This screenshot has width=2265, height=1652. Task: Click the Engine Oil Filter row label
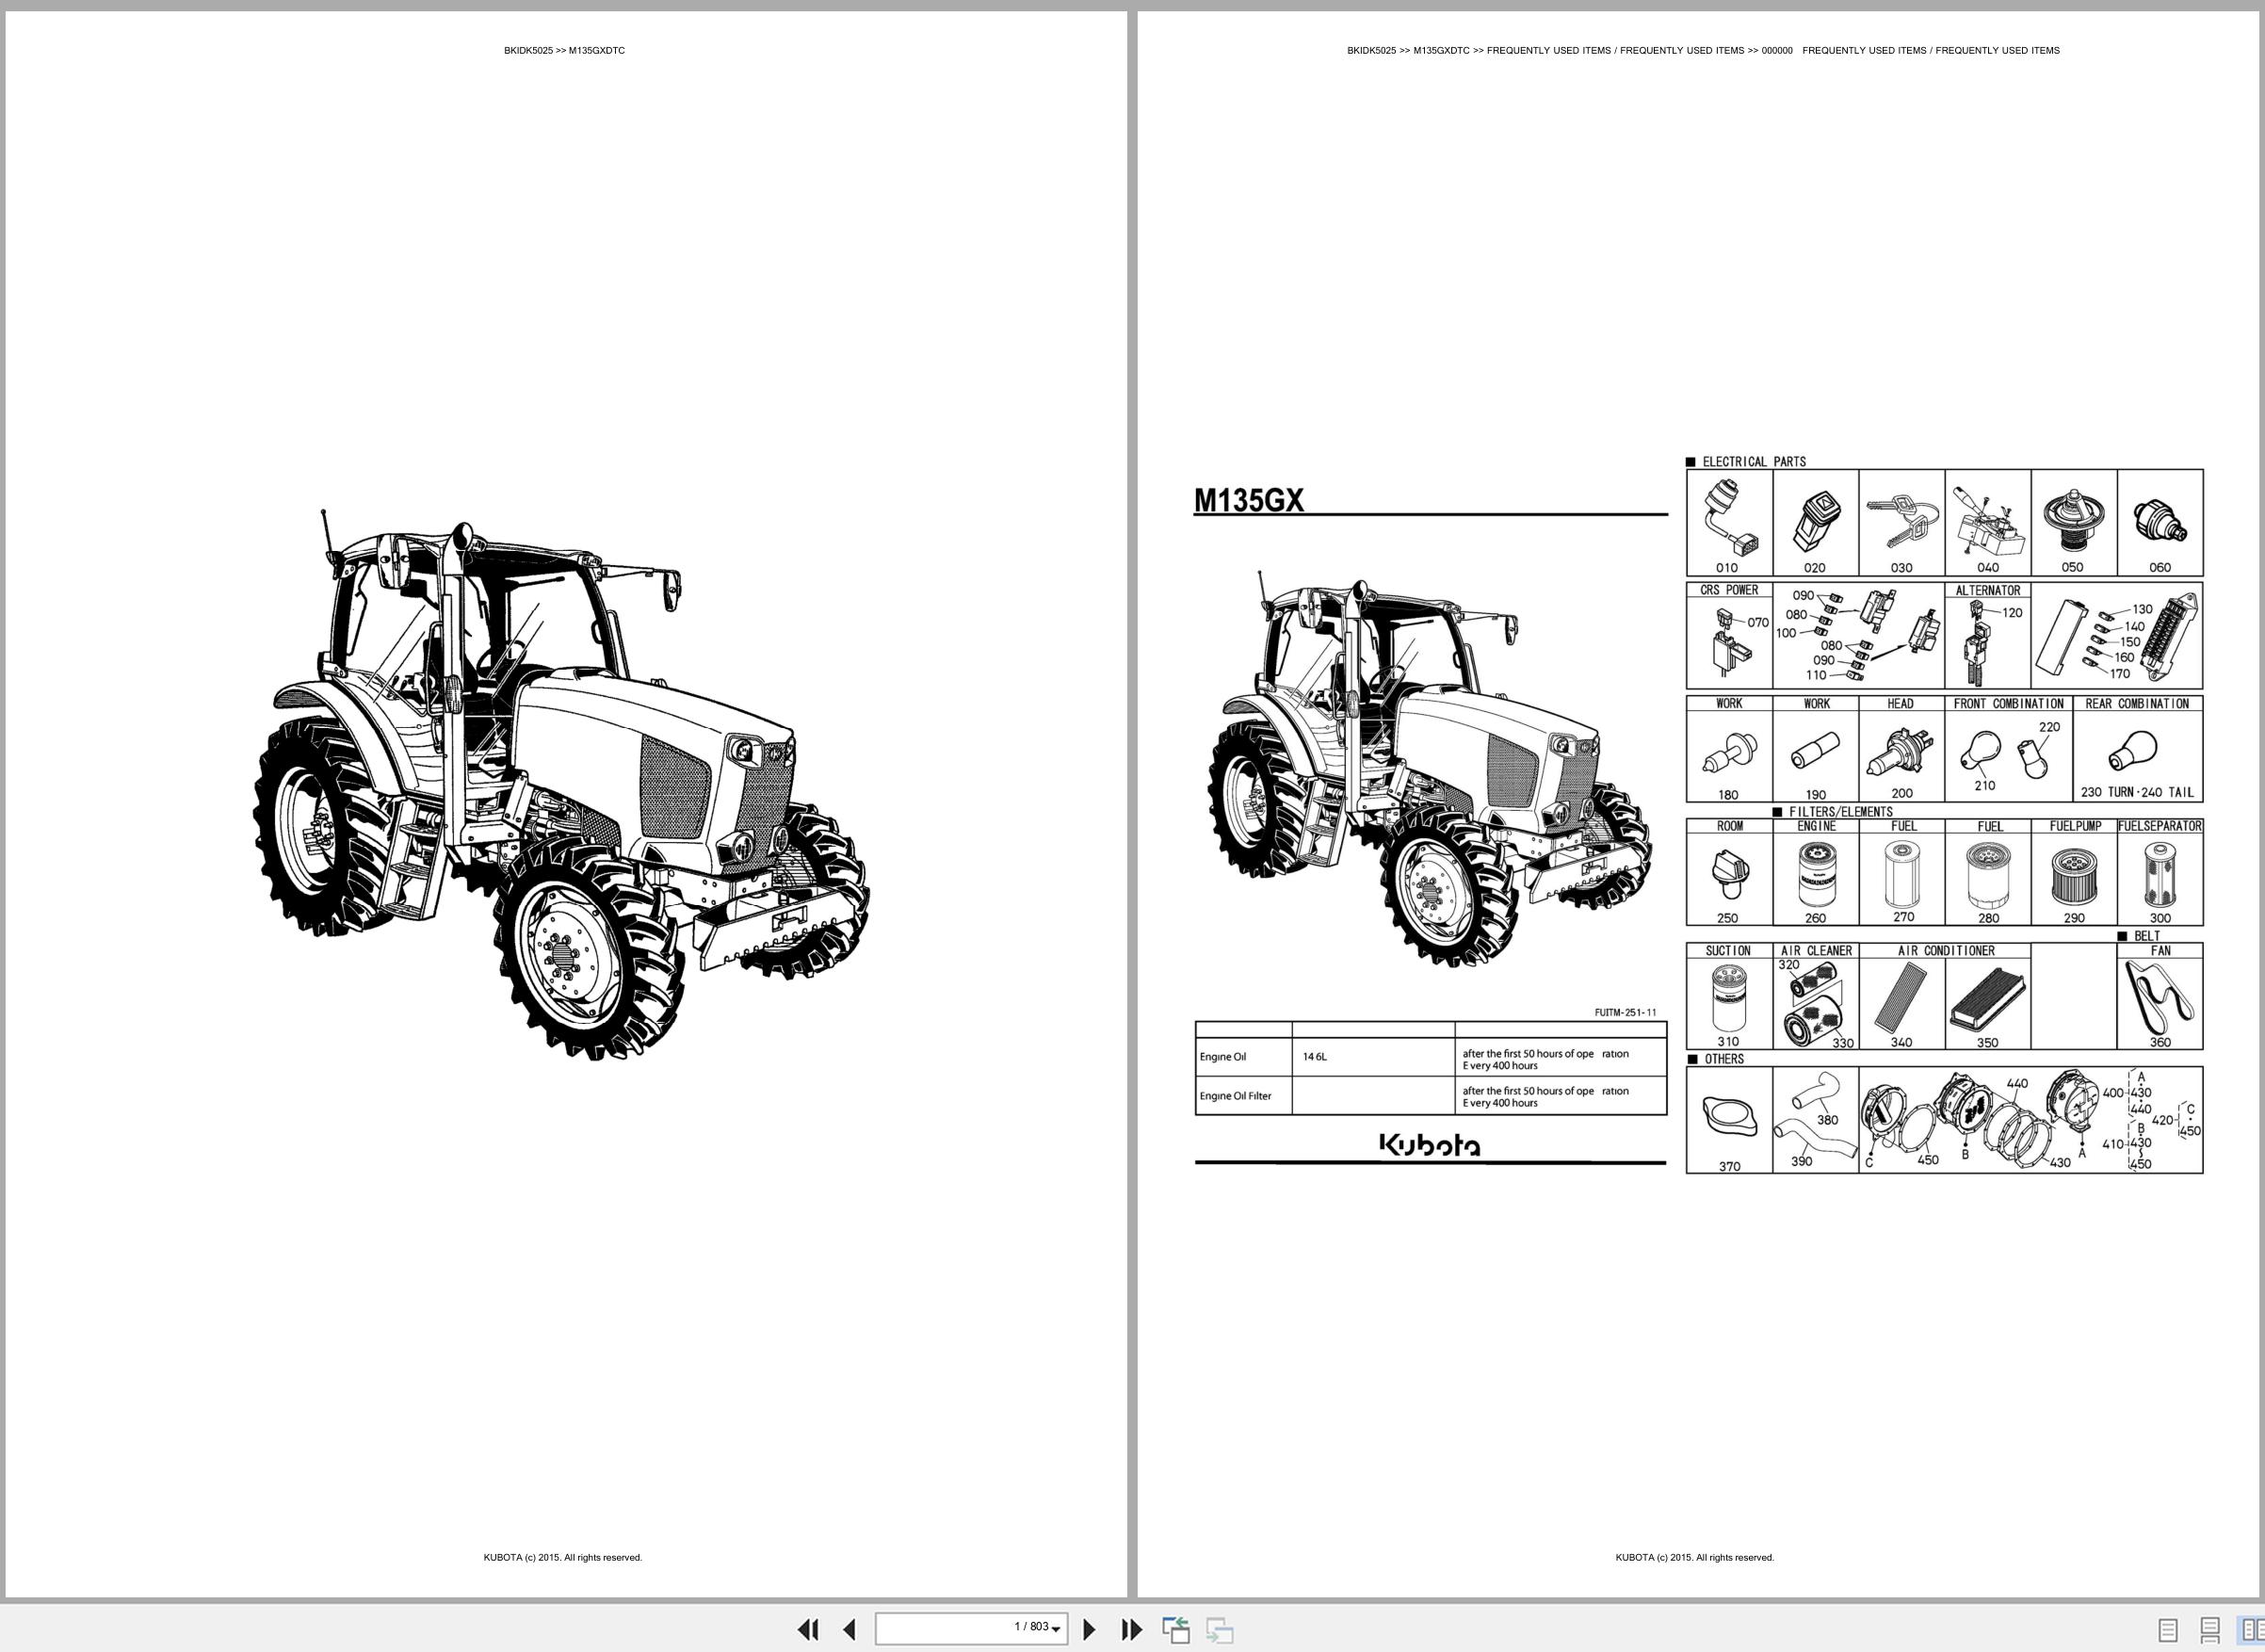coord(1236,1096)
